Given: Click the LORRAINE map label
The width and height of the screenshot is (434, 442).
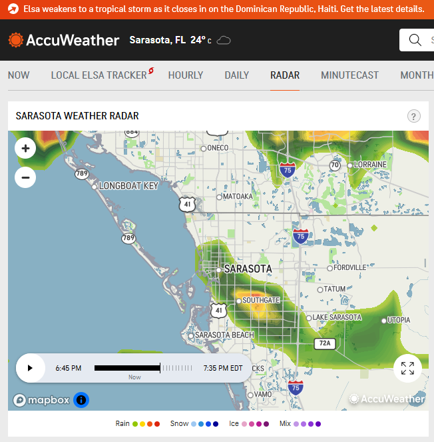Looking at the screenshot, I should 370,165.
